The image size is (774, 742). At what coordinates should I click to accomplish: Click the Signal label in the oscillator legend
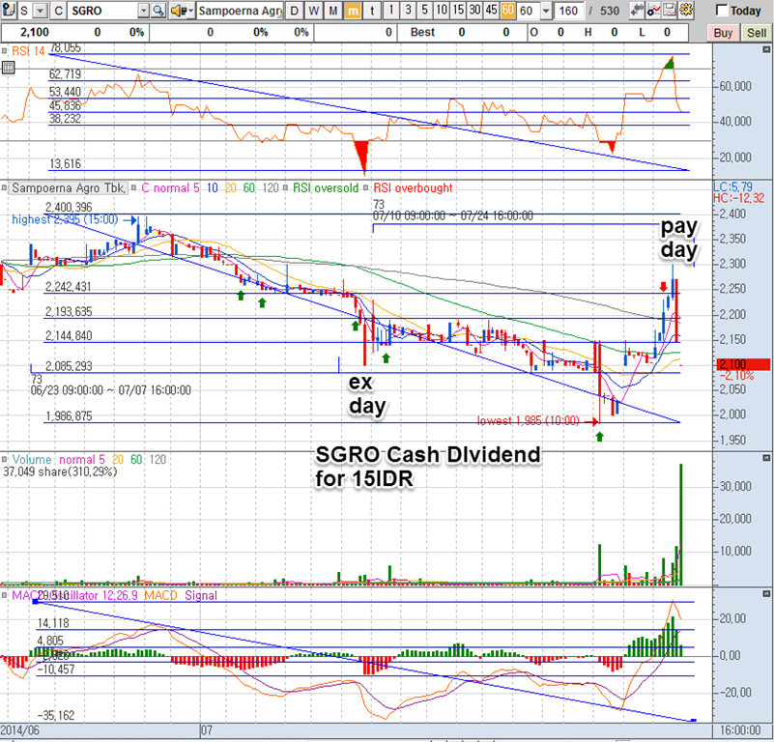click(201, 595)
